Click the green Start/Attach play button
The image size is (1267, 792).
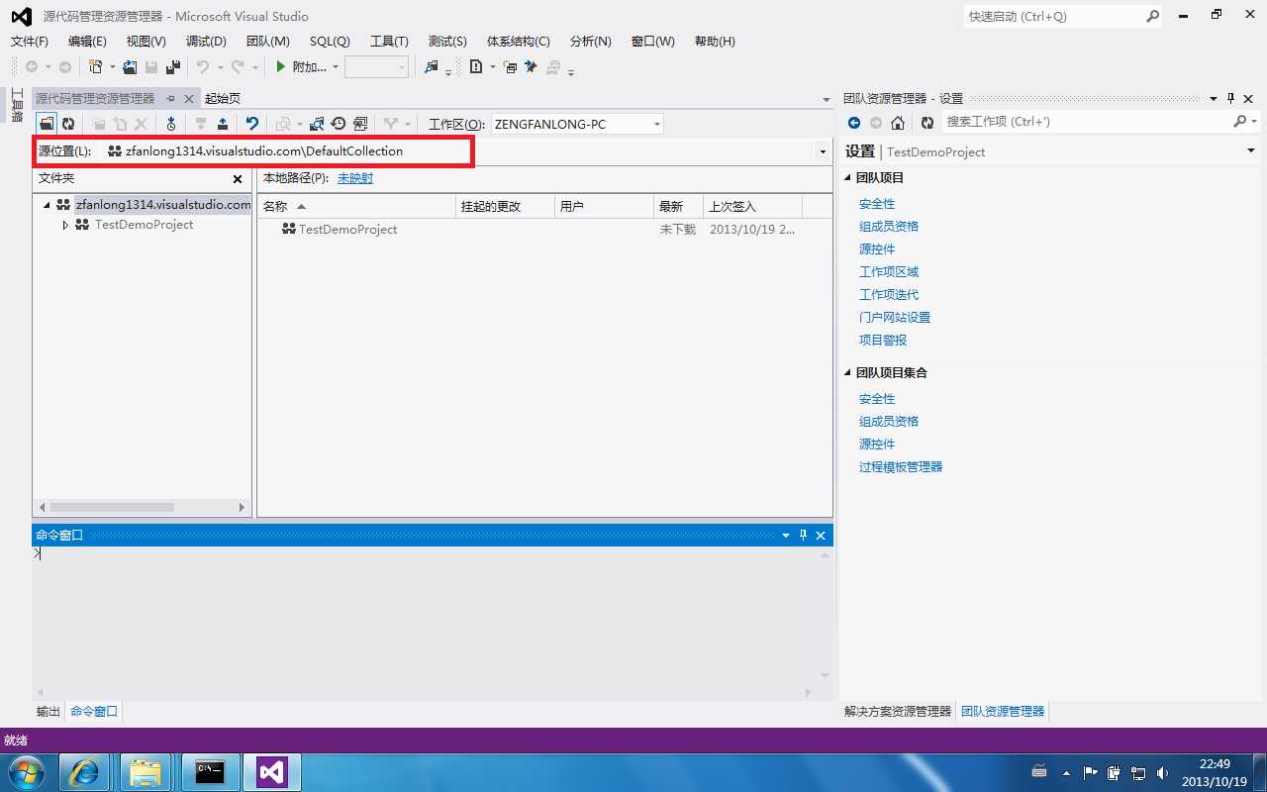[281, 67]
